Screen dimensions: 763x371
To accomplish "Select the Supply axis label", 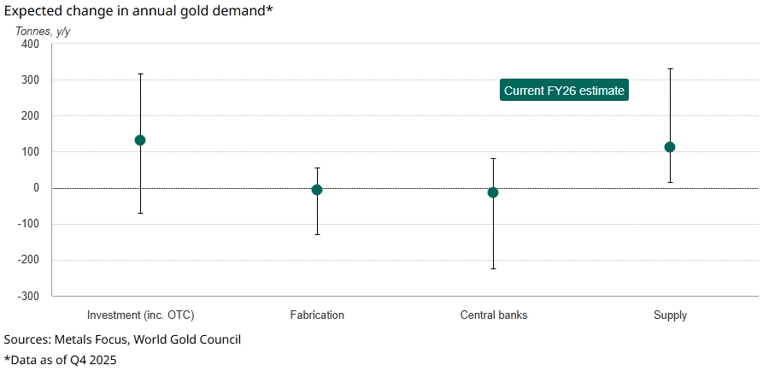I will (x=670, y=315).
